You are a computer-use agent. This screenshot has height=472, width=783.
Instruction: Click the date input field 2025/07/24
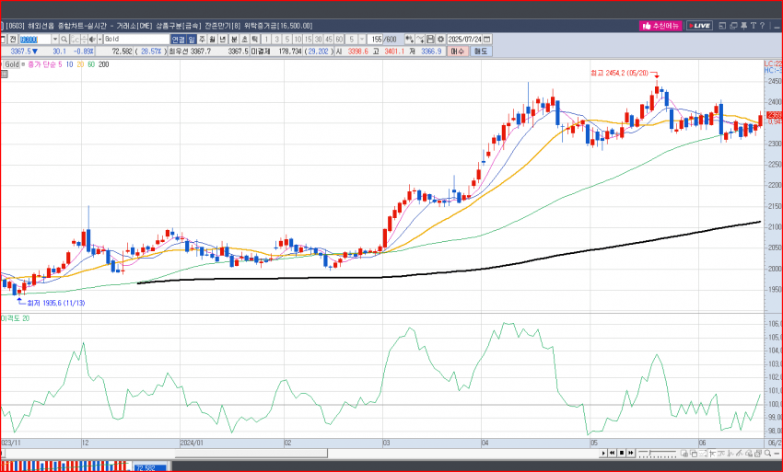pos(464,40)
